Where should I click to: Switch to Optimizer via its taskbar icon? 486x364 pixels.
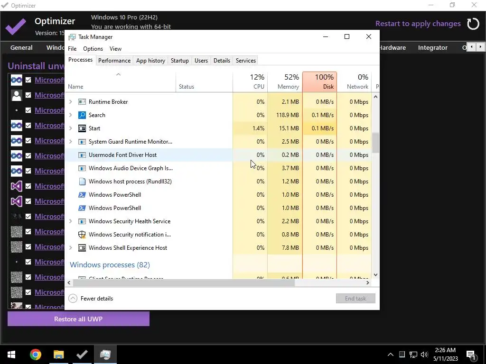pos(82,355)
